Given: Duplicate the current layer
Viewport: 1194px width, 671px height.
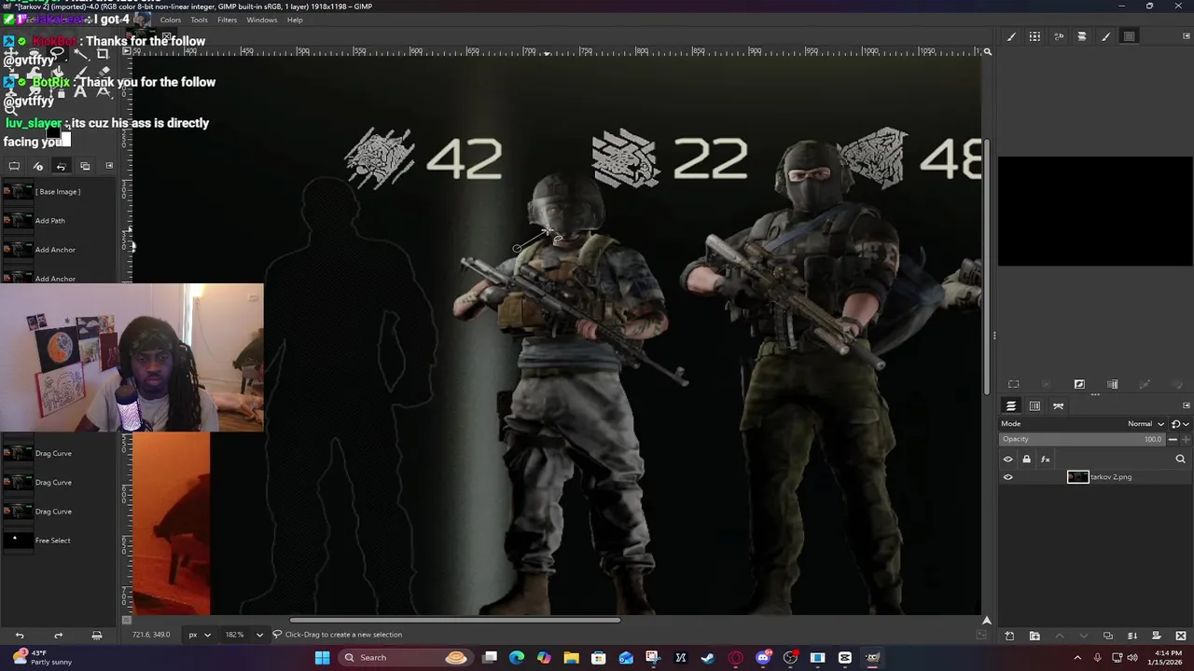Looking at the screenshot, I should pos(1108,636).
